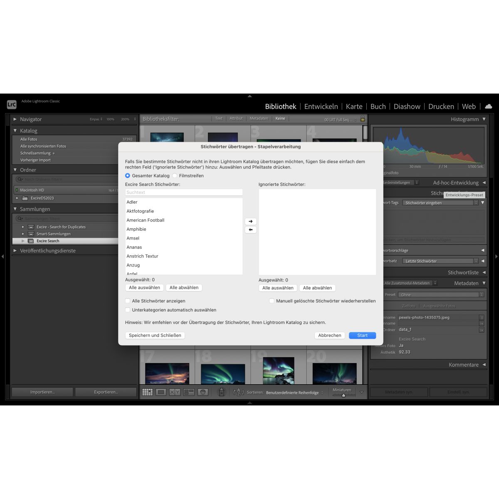The height and width of the screenshot is (499, 499).
Task: Expand the Navigator panel
Action: 15,119
